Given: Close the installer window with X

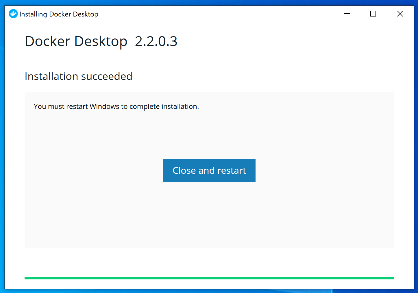Looking at the screenshot, I should (400, 14).
